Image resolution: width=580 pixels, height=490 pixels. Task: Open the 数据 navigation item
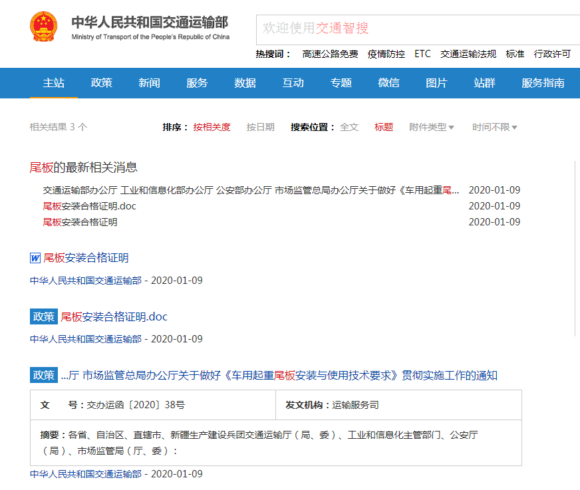(x=245, y=83)
